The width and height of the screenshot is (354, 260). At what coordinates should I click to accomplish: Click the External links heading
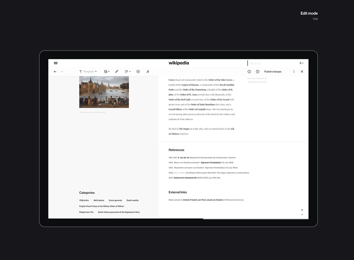click(178, 192)
